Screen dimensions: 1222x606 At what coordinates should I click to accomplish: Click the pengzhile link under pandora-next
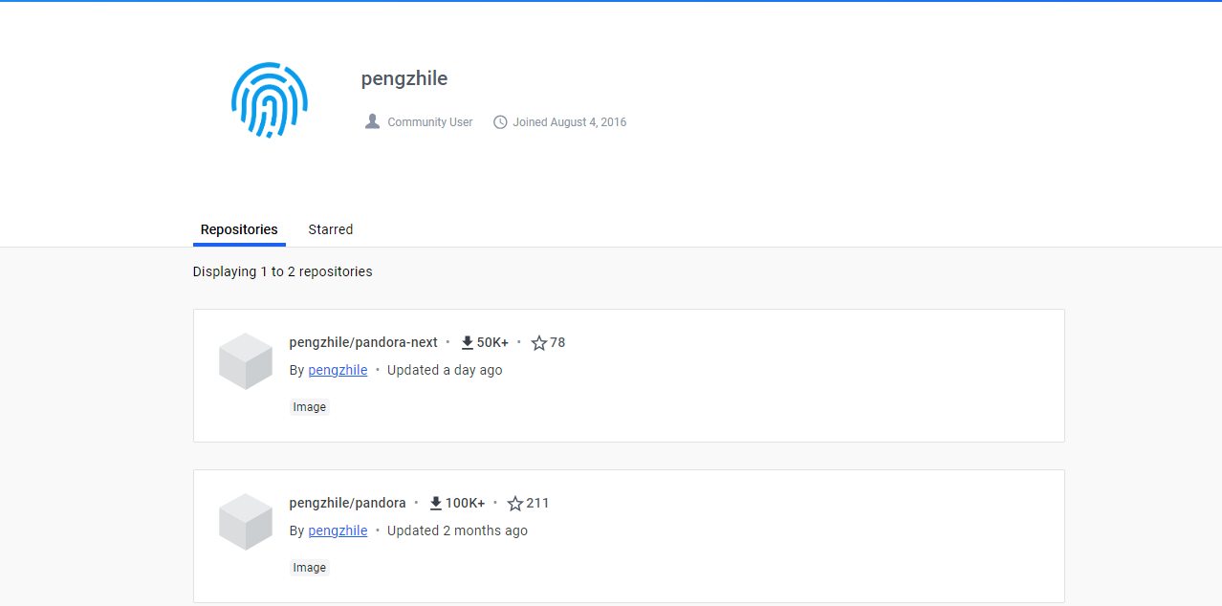(x=338, y=370)
